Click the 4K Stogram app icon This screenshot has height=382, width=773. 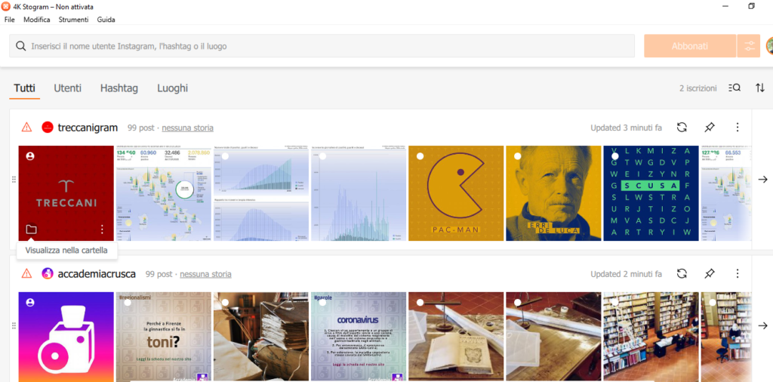click(x=5, y=7)
